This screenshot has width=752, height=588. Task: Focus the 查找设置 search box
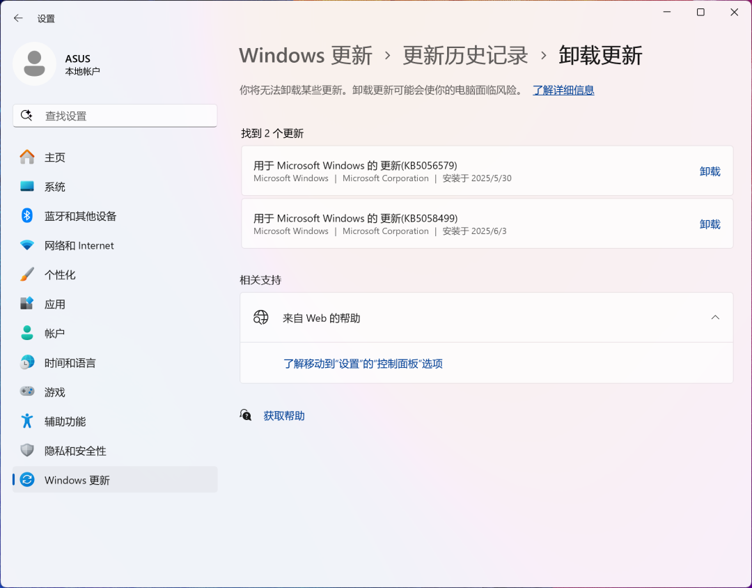(x=115, y=116)
